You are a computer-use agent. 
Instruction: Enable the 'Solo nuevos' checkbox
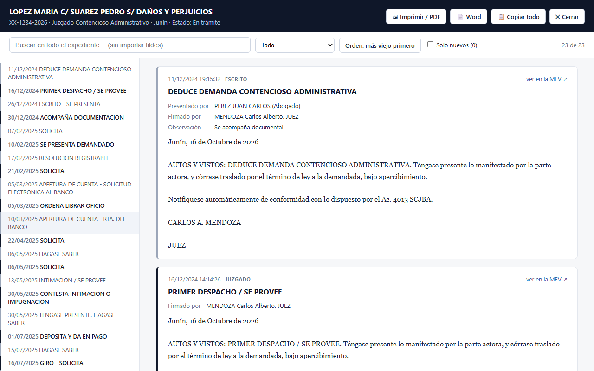tap(430, 45)
